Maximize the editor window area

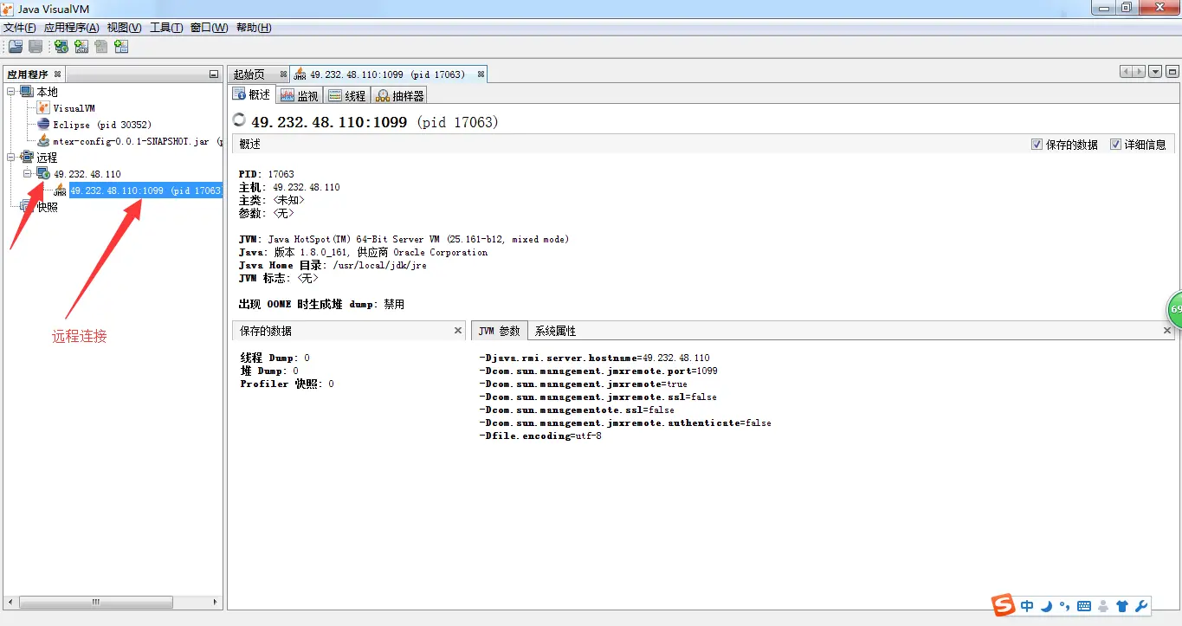point(1172,72)
